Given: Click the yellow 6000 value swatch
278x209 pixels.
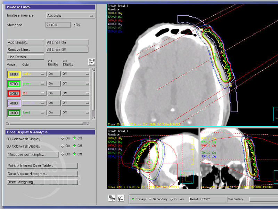Looking at the screenshot, I should (x=14, y=74).
